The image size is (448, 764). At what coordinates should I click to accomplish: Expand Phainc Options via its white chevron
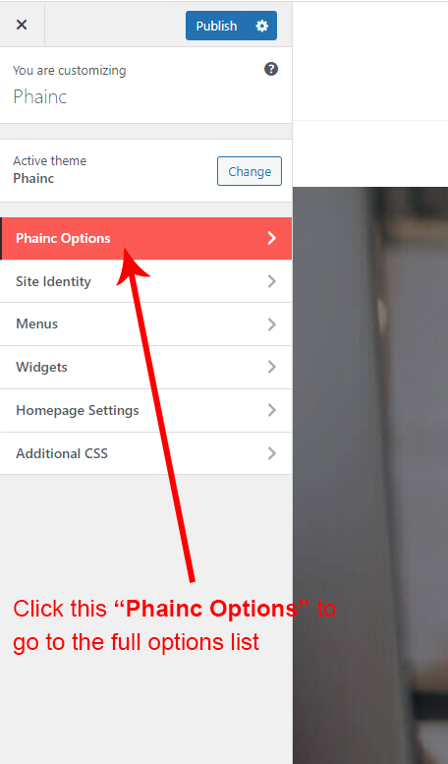[272, 238]
